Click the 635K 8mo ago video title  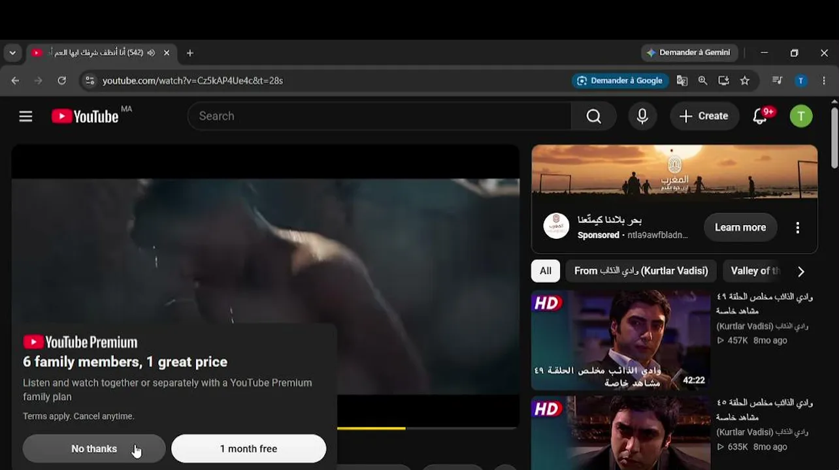(x=765, y=410)
